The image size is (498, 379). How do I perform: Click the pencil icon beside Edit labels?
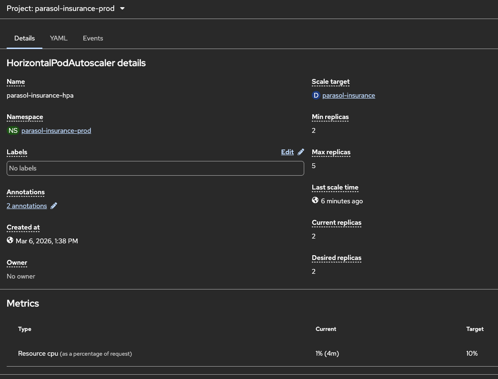301,151
